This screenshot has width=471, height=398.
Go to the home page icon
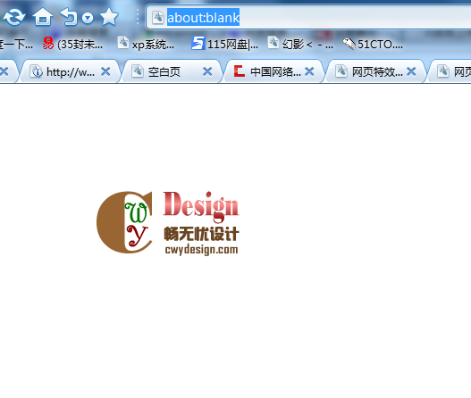[x=43, y=16]
